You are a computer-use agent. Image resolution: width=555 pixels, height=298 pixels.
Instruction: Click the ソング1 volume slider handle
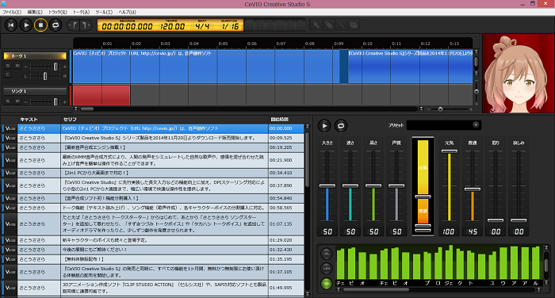click(55, 101)
